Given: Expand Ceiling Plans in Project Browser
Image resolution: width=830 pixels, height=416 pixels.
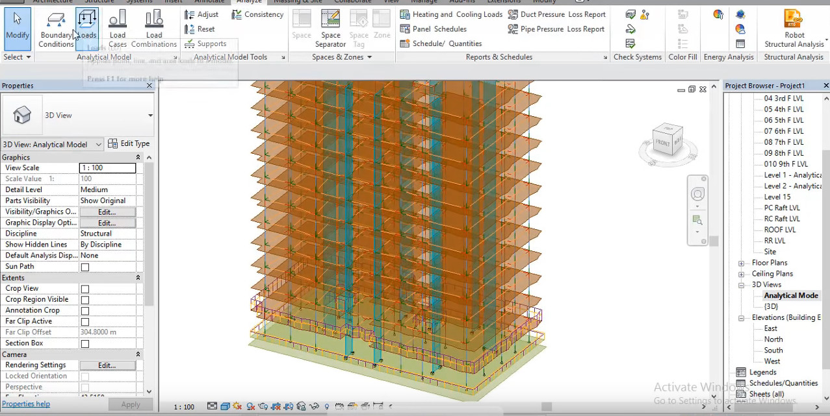Looking at the screenshot, I should coord(741,274).
